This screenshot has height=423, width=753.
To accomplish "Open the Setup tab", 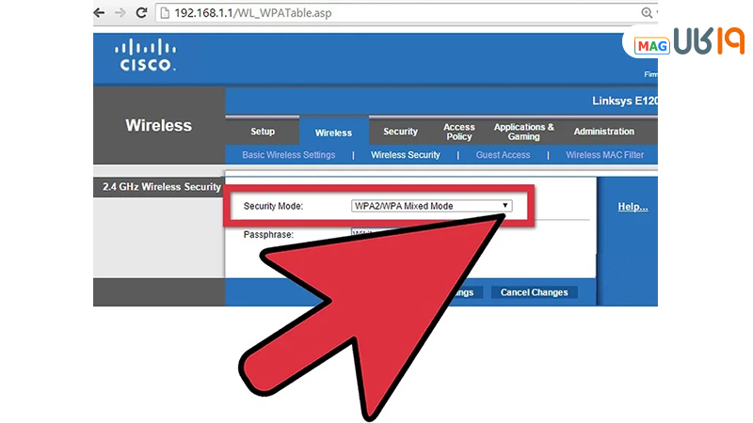I will pyautogui.click(x=263, y=133).
